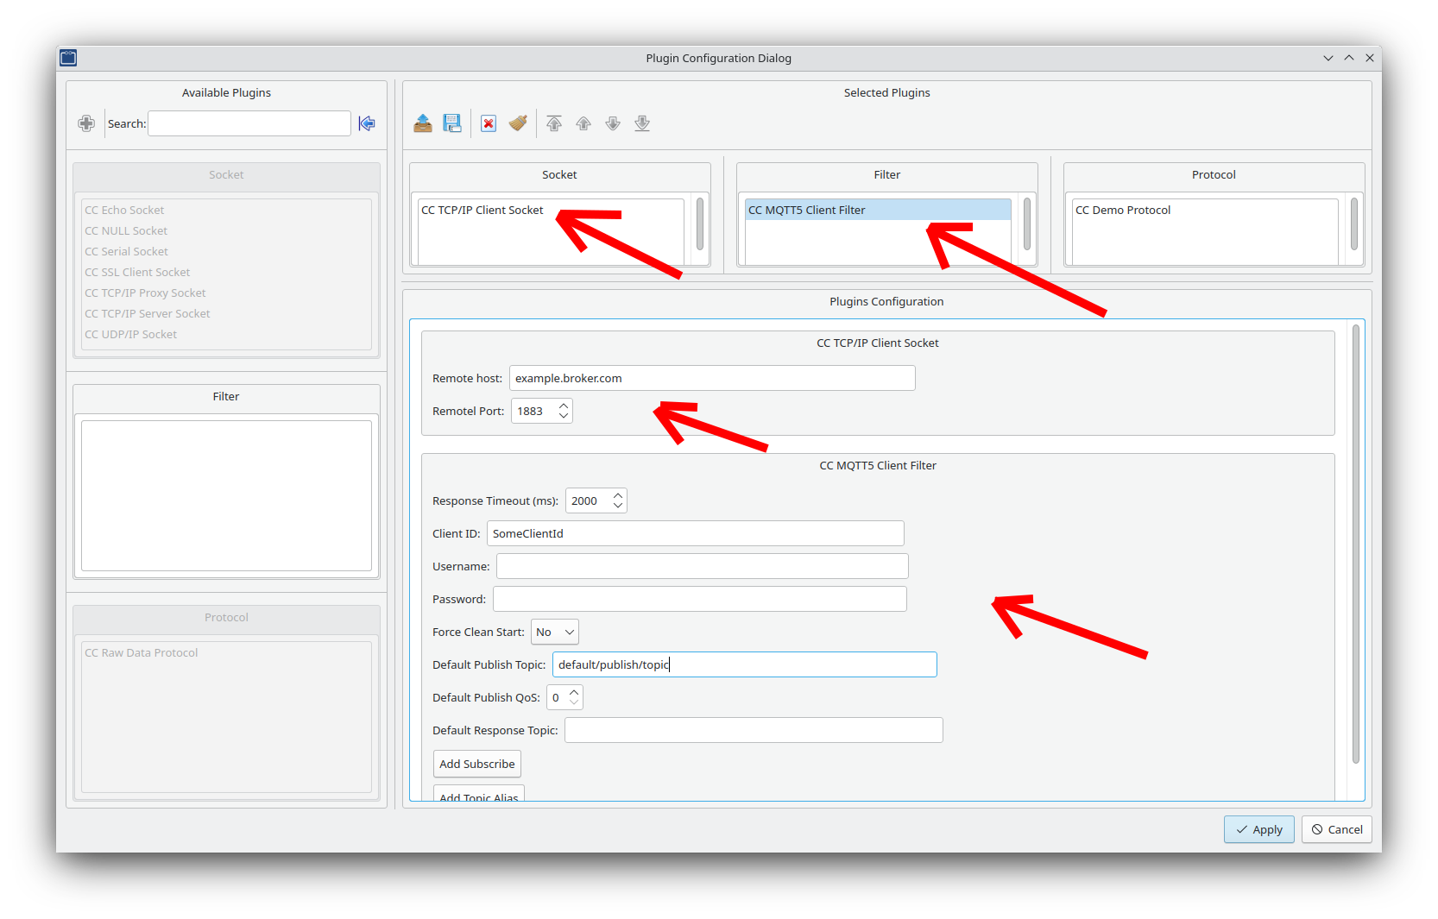
Task: Clear all plugins using the broom icon
Action: tap(518, 123)
